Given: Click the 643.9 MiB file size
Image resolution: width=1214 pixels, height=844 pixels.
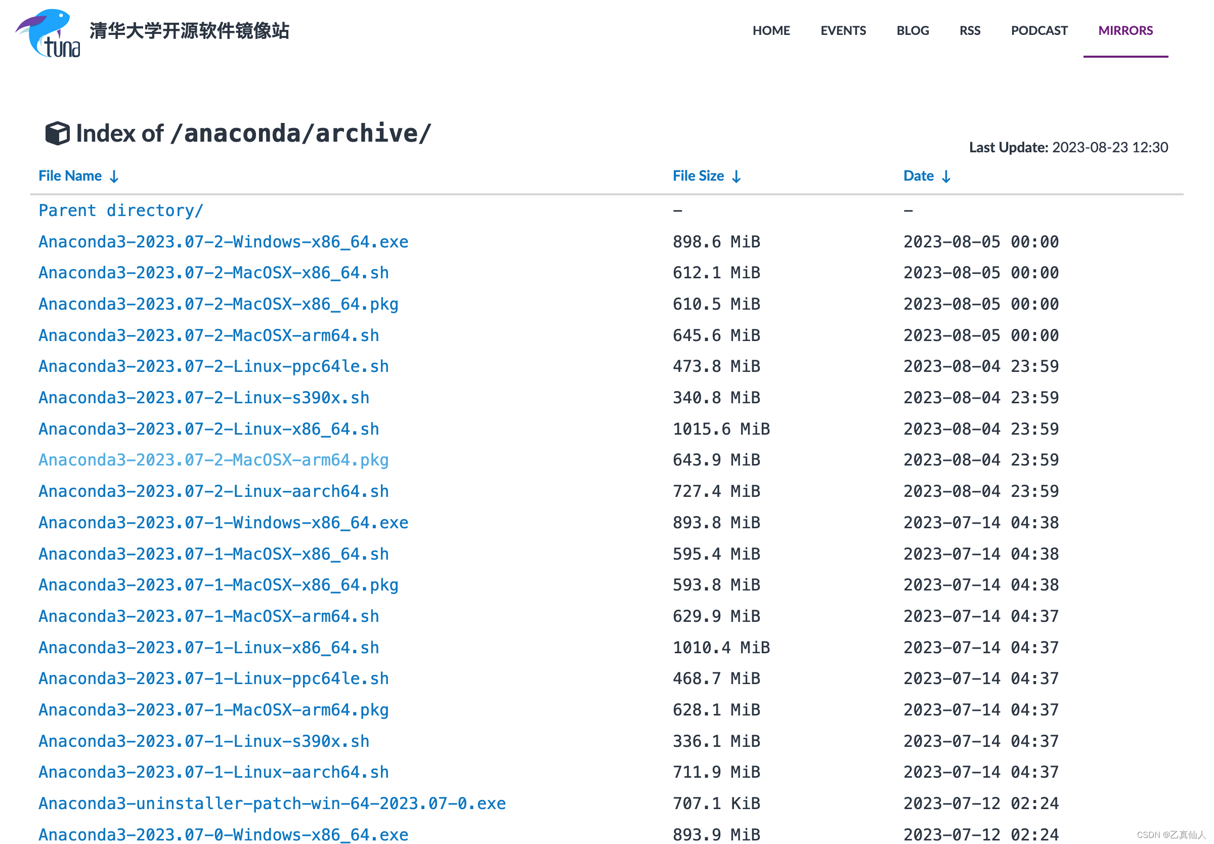Looking at the screenshot, I should point(716,460).
